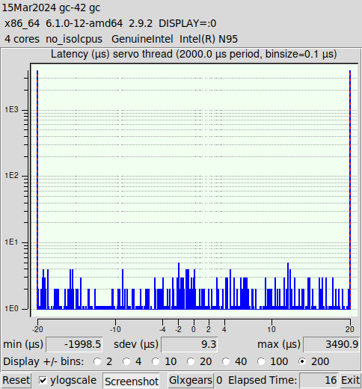
Task: Click the 0 tick on the x-axis
Action: coord(194,329)
